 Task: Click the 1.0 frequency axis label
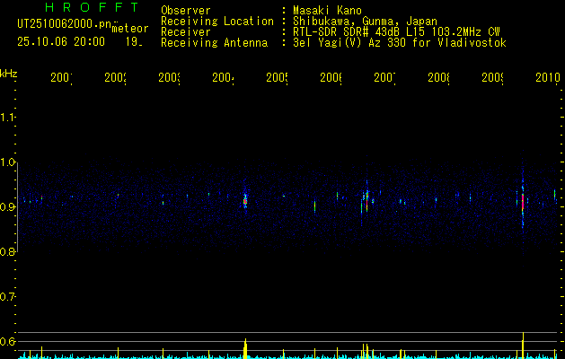click(x=7, y=162)
